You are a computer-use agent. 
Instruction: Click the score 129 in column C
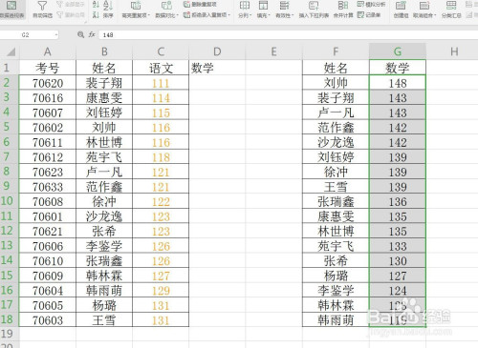161,291
